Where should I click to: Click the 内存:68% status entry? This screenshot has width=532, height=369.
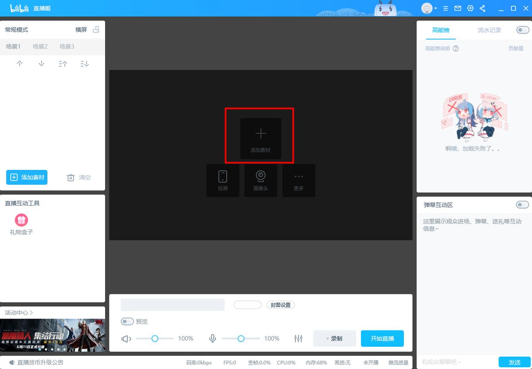click(x=317, y=362)
